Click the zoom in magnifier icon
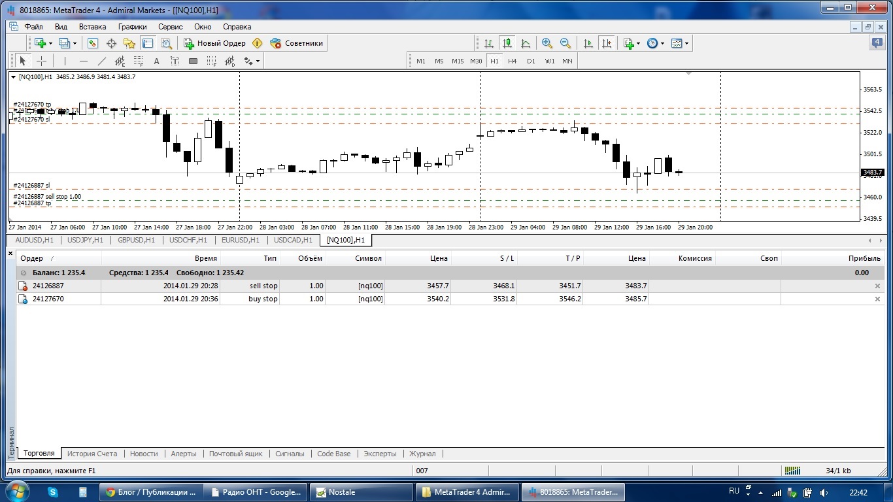This screenshot has height=502, width=893. coord(547,43)
